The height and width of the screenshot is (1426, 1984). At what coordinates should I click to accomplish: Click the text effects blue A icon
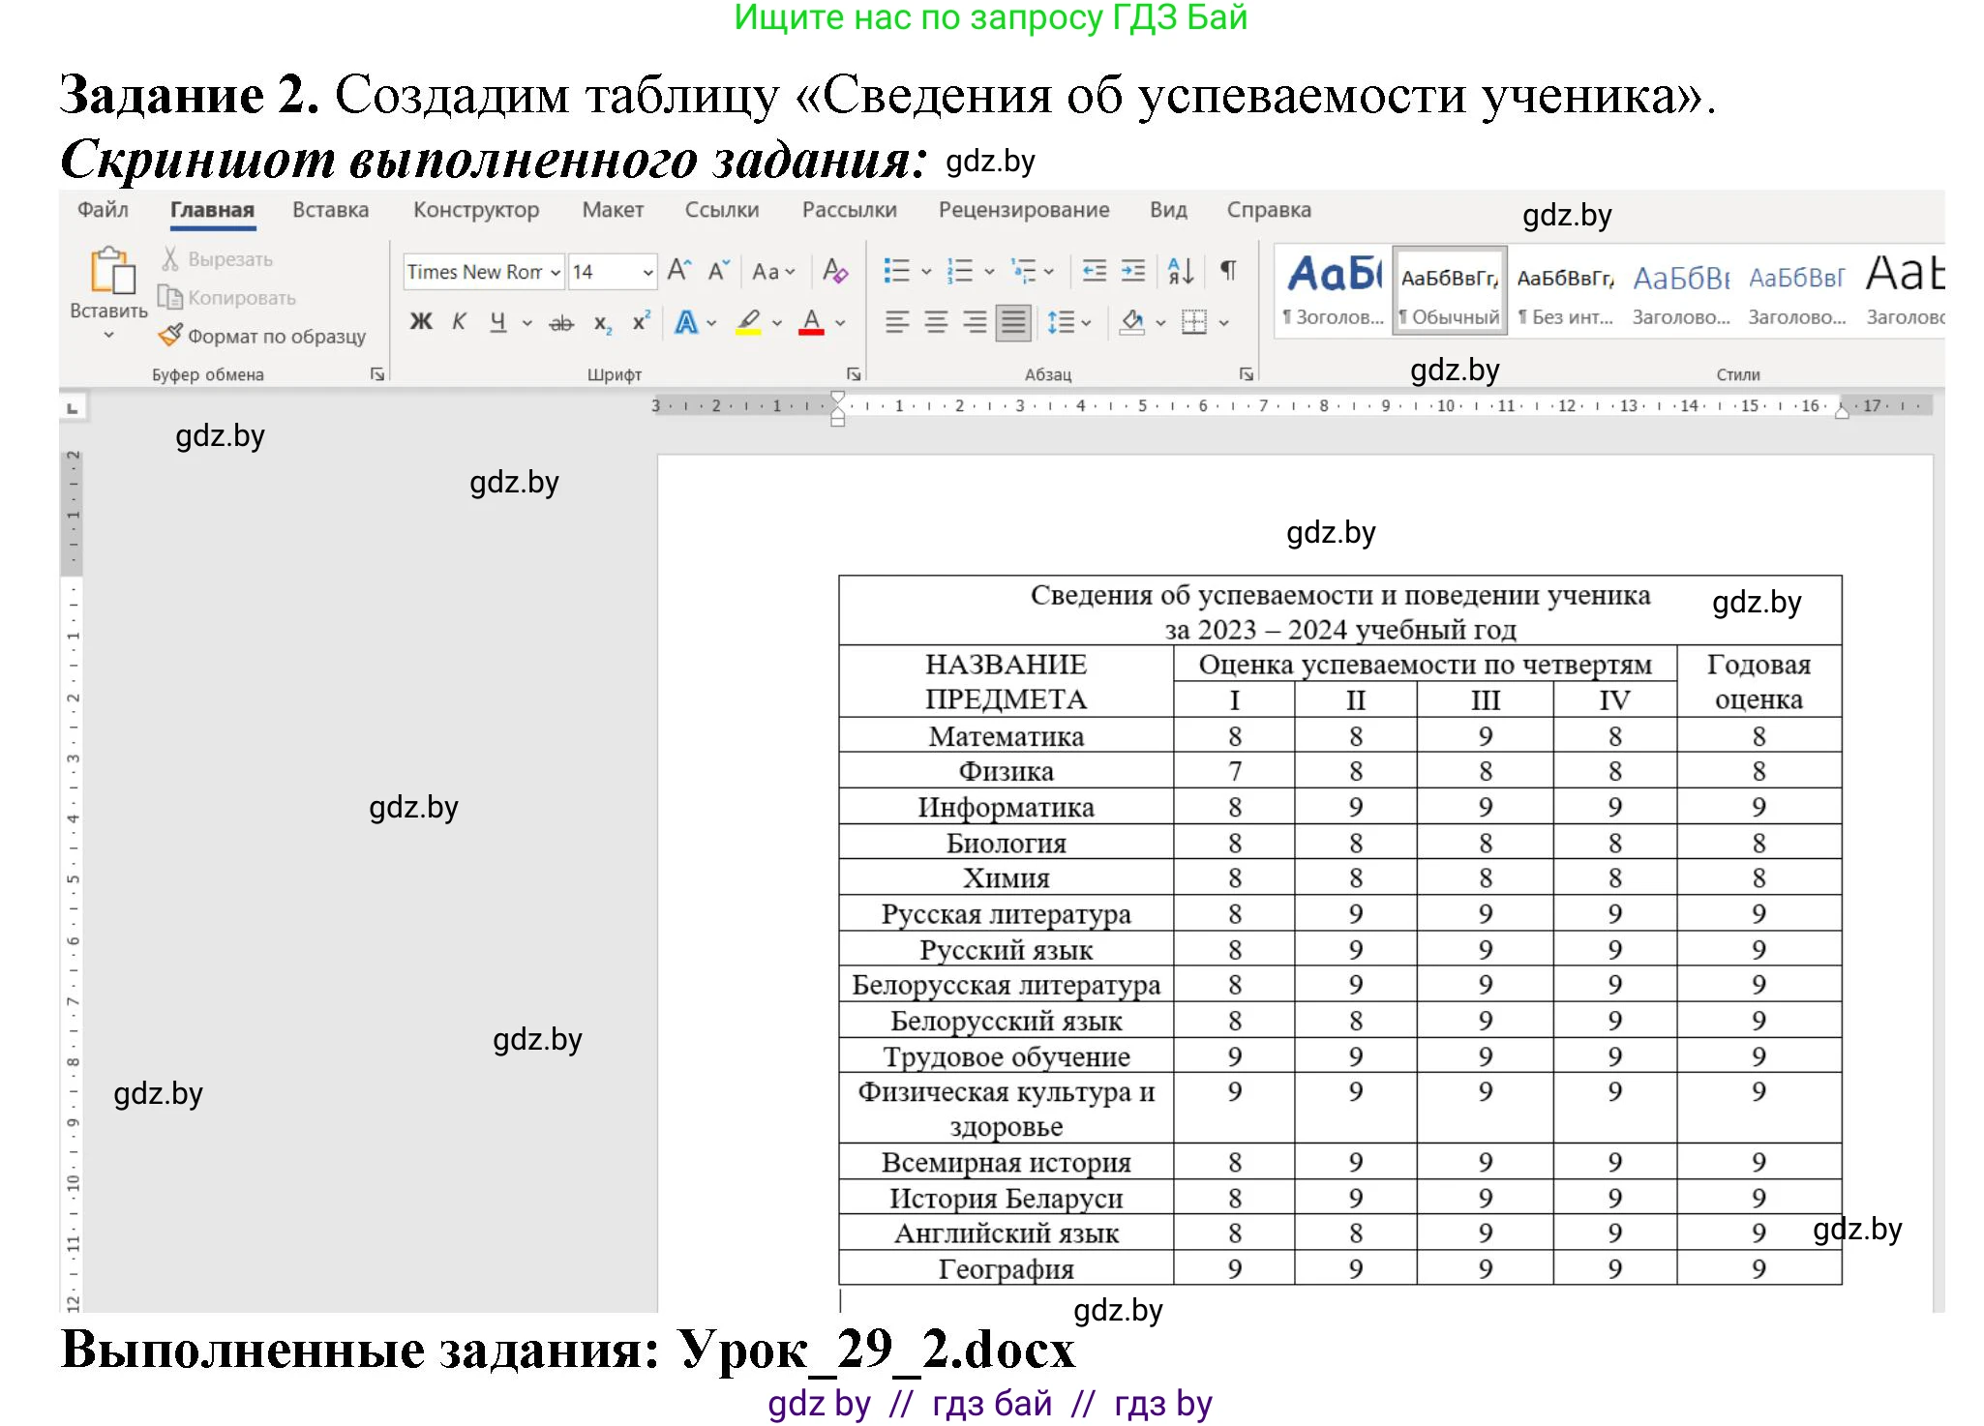coord(686,322)
